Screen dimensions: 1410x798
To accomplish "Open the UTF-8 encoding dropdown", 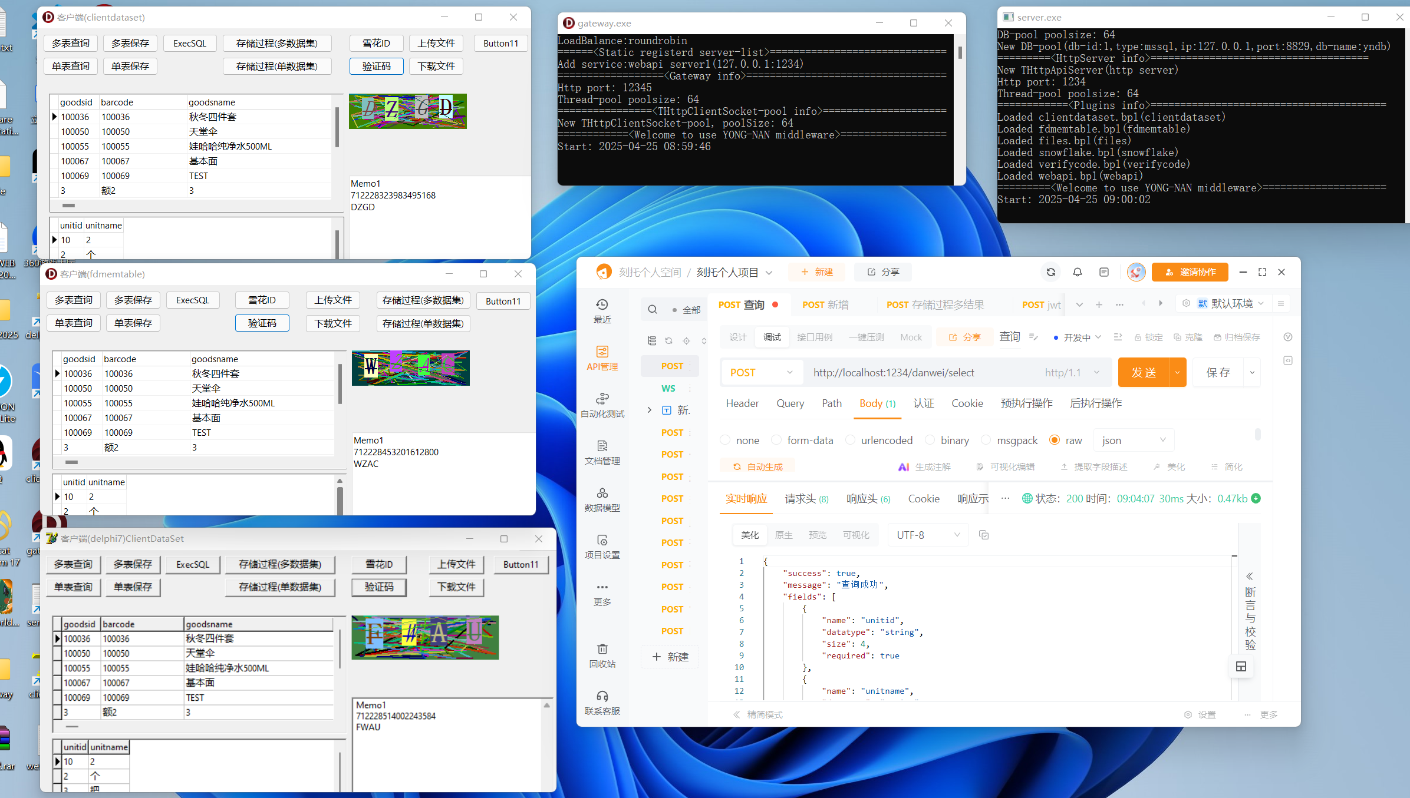I will [927, 535].
